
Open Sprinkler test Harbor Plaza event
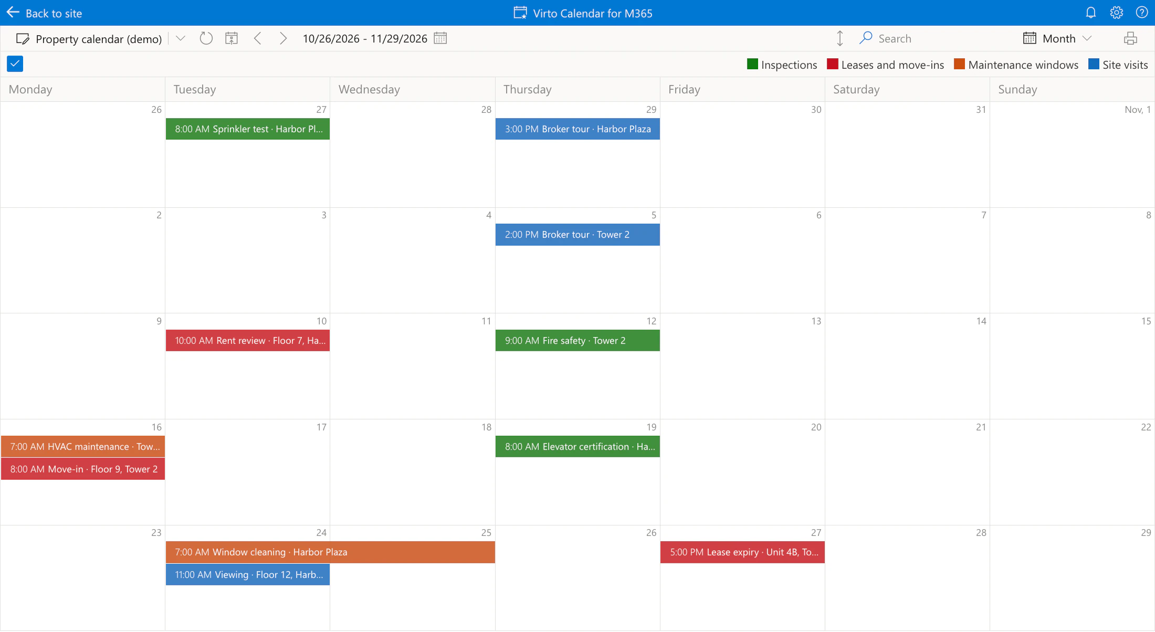(248, 129)
